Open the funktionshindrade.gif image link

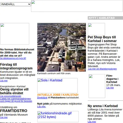(x=58, y=117)
